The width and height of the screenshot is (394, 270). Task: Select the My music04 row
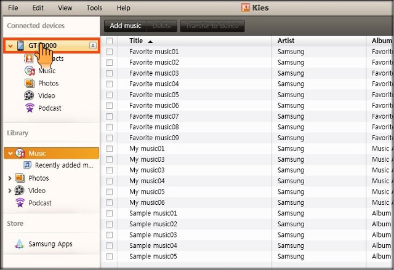[x=247, y=181]
